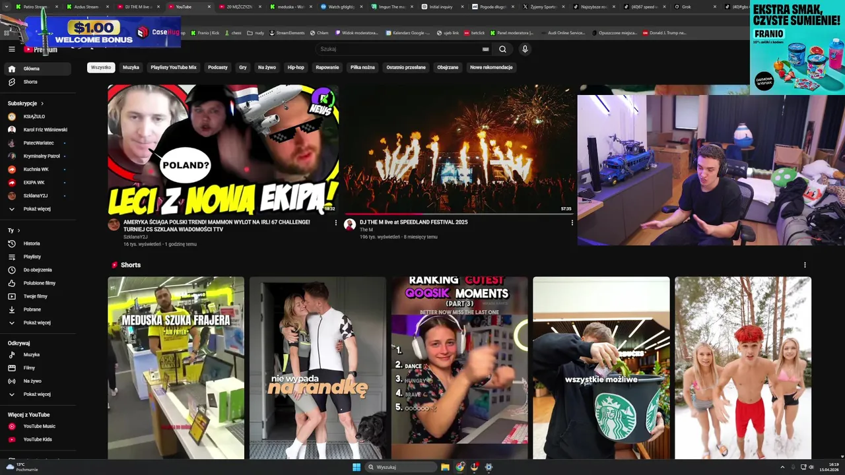Play the MEDUSKA SZUKA FRAJERA short

[x=176, y=367]
